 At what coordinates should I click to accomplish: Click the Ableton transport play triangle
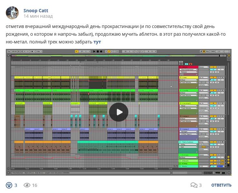pyautogui.click(x=94, y=51)
